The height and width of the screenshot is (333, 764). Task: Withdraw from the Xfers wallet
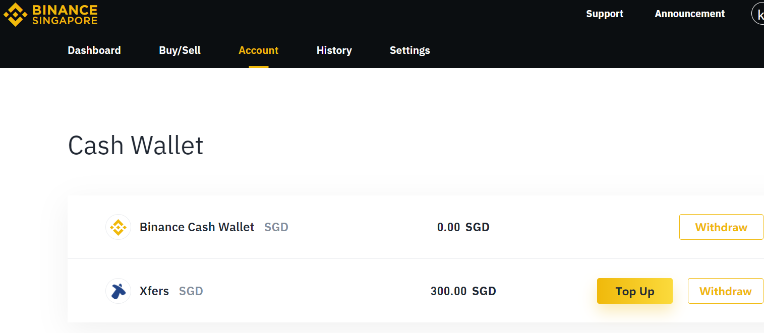(x=726, y=291)
